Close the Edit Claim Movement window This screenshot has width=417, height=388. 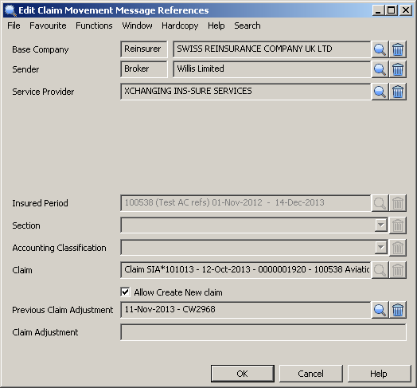[x=406, y=10]
